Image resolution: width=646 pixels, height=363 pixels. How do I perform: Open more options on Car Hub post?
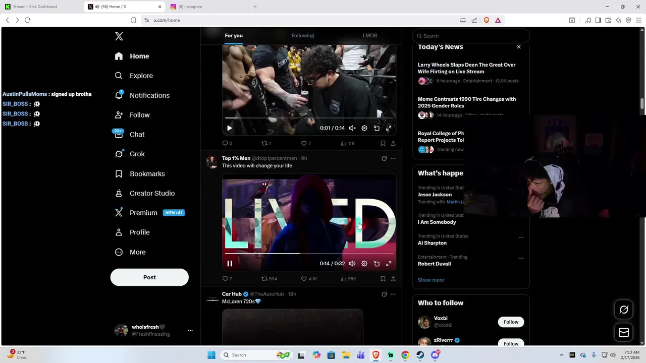pyautogui.click(x=393, y=294)
